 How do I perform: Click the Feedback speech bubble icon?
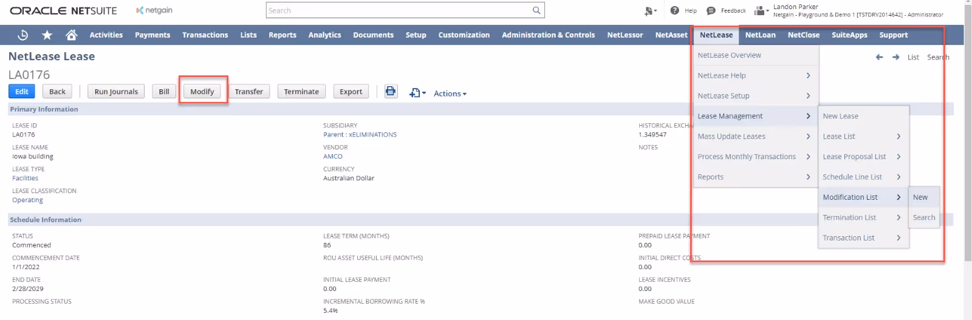(x=711, y=10)
